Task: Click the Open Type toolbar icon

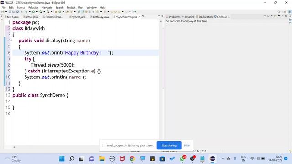Action: pyautogui.click(x=68, y=12)
